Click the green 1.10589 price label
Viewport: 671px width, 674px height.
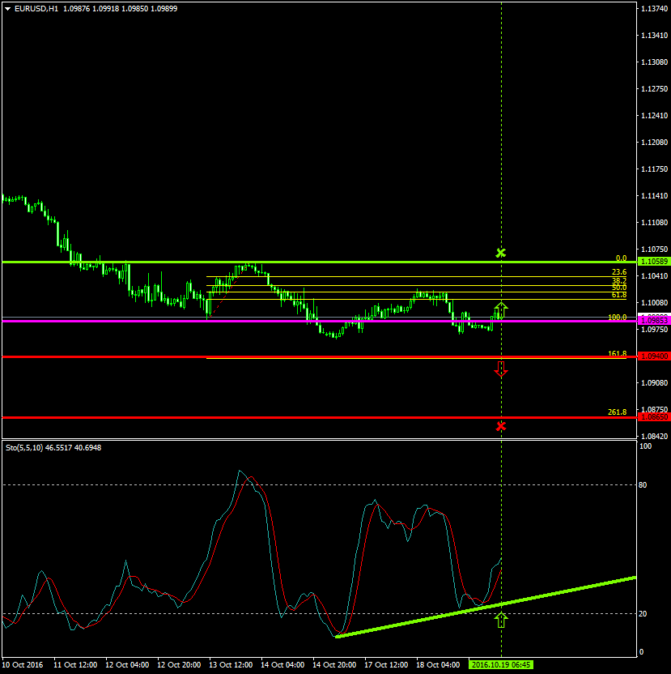click(x=653, y=262)
